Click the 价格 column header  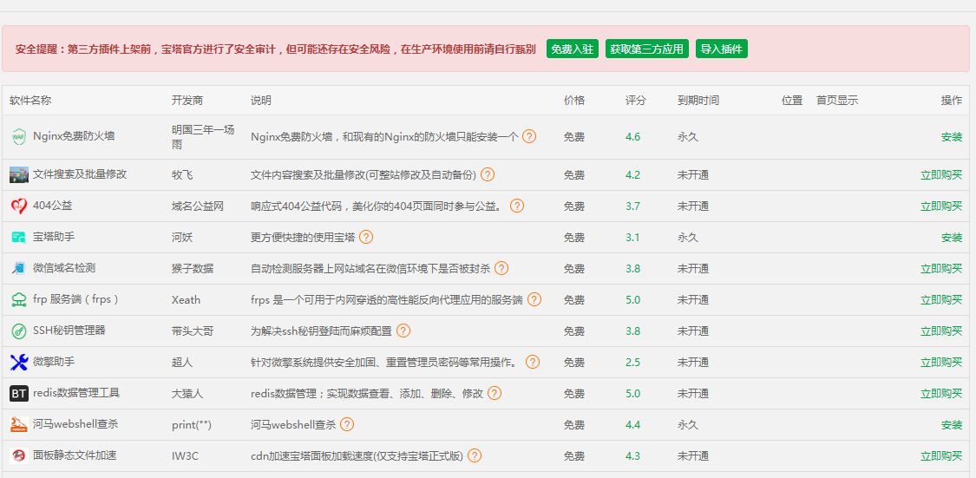574,101
